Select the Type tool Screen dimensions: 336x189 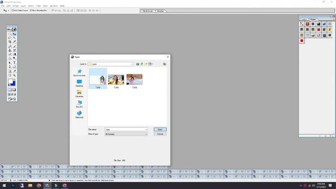pos(14,63)
